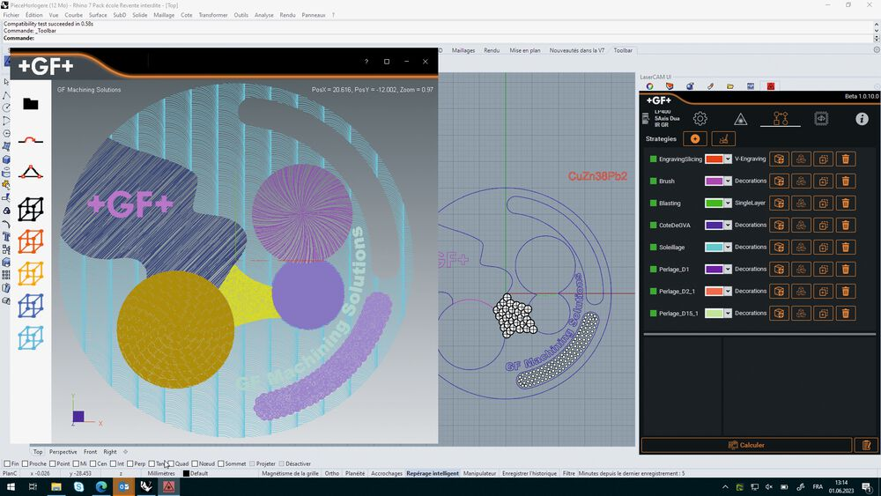Open folder icon in GF viewer sidebar

pos(30,104)
